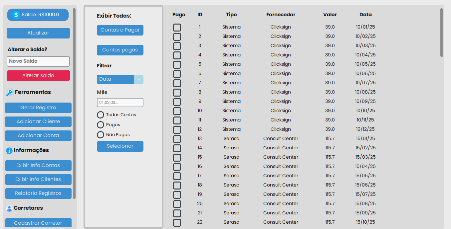451x229 pixels.
Task: Click the Gerar Registro button
Action: coord(38,108)
